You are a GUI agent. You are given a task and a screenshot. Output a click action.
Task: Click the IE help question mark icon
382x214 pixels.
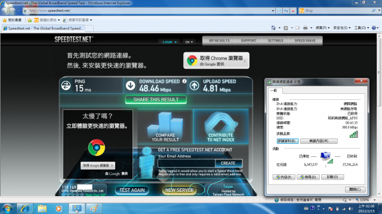(374, 28)
